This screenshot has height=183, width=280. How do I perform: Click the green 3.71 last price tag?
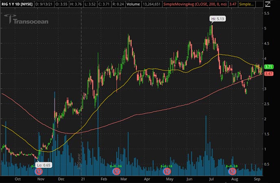[x=269, y=67]
